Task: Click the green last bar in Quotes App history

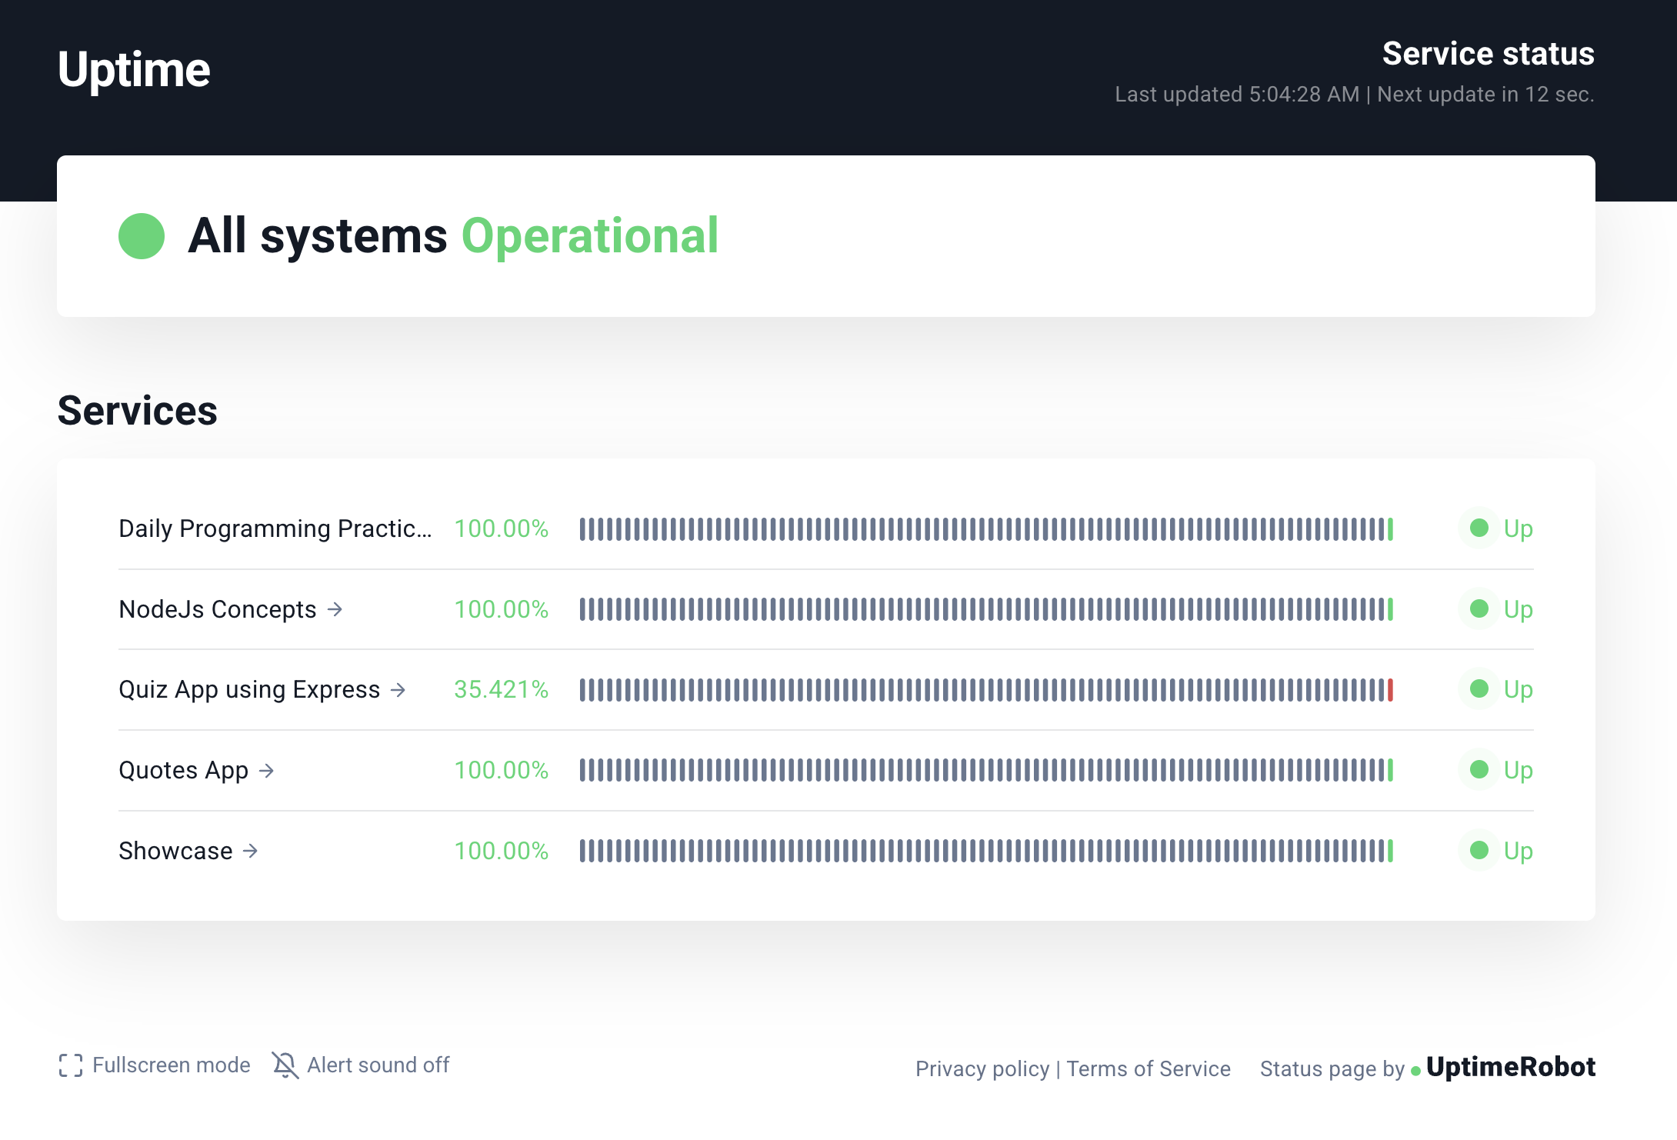Action: 1390,770
